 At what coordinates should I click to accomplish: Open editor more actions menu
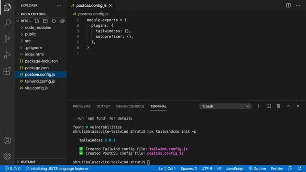click(x=298, y=5)
